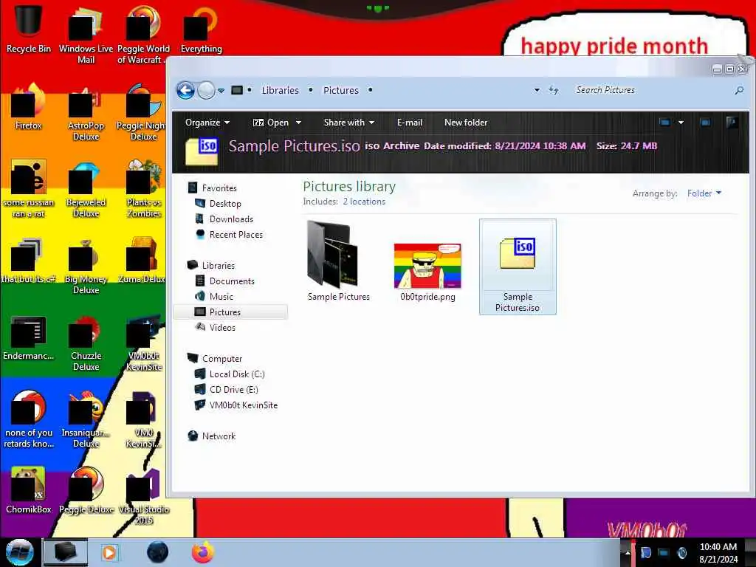Select Plants vs Zombies desktop icon

pyautogui.click(x=143, y=189)
